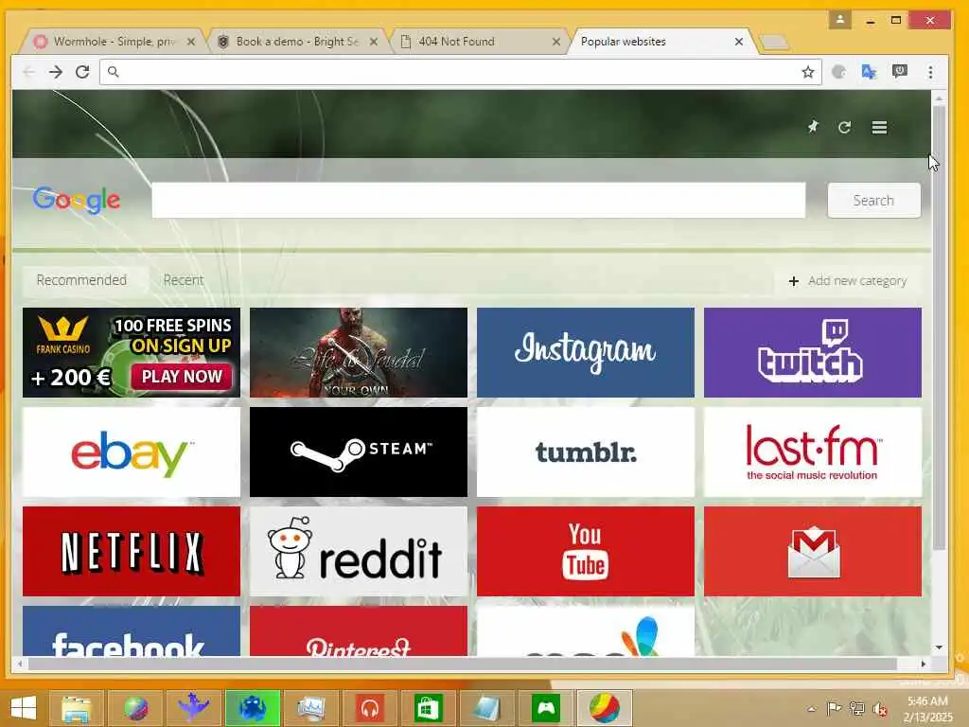Open the last.fm tile

812,452
